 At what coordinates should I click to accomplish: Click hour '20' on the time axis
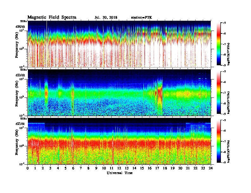tap(180, 168)
